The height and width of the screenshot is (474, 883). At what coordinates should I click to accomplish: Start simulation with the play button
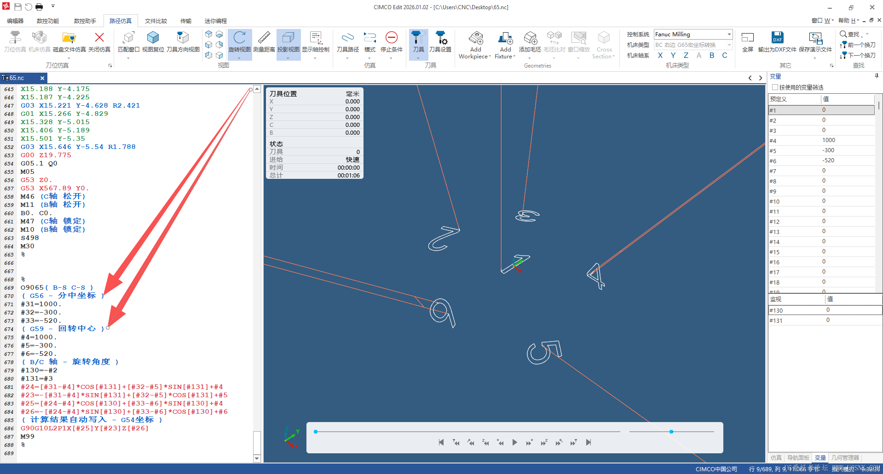point(515,442)
